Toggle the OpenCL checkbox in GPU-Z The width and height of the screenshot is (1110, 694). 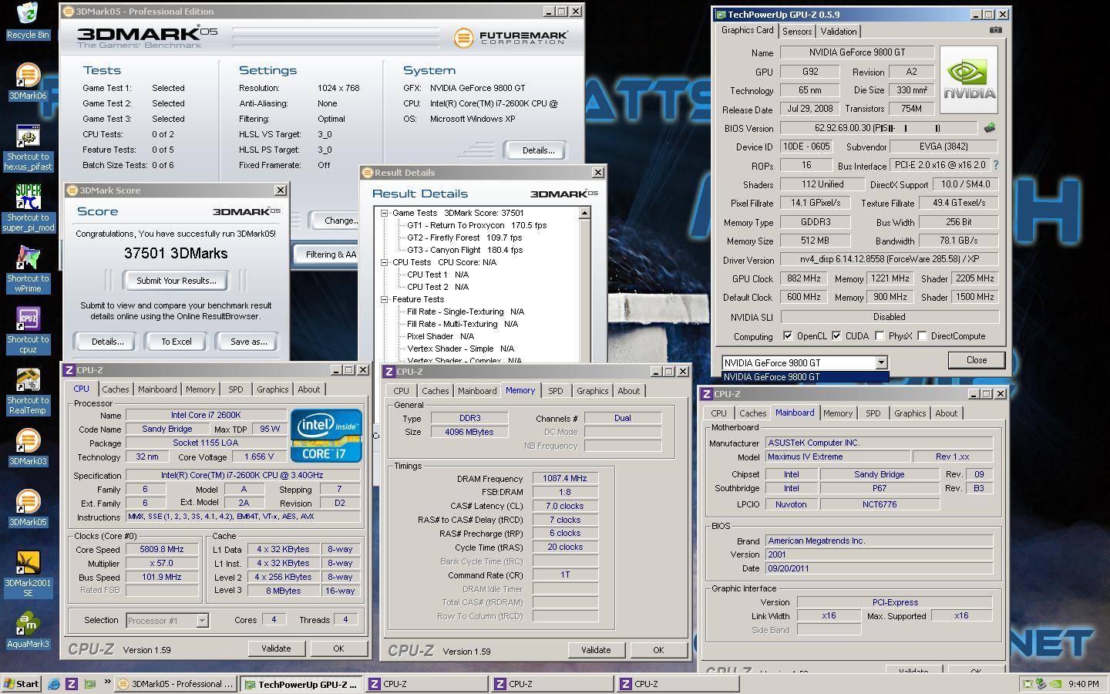click(787, 336)
